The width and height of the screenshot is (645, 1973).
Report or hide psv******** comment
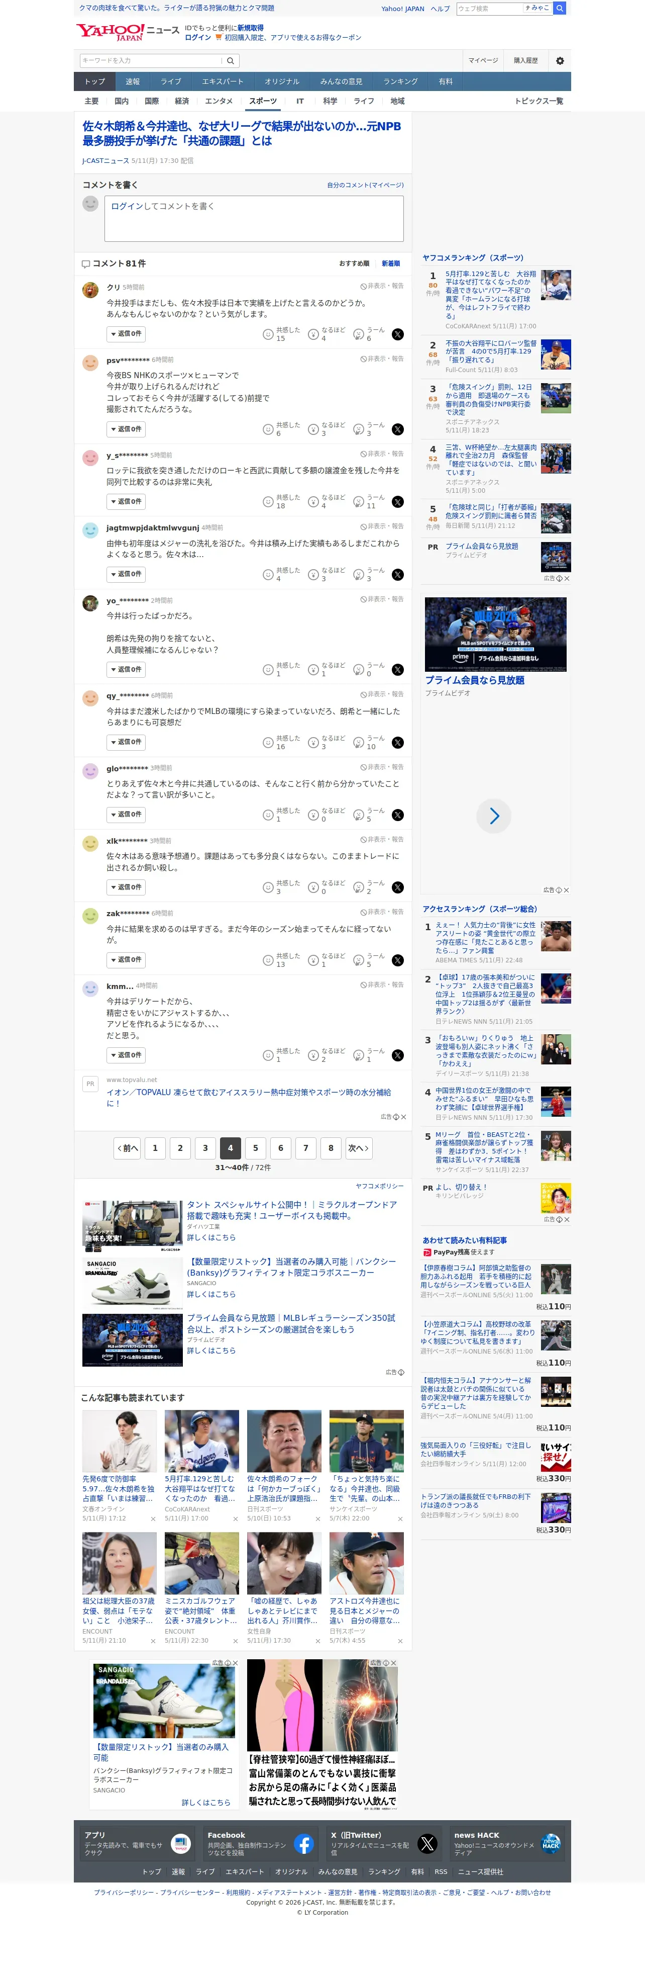click(382, 359)
